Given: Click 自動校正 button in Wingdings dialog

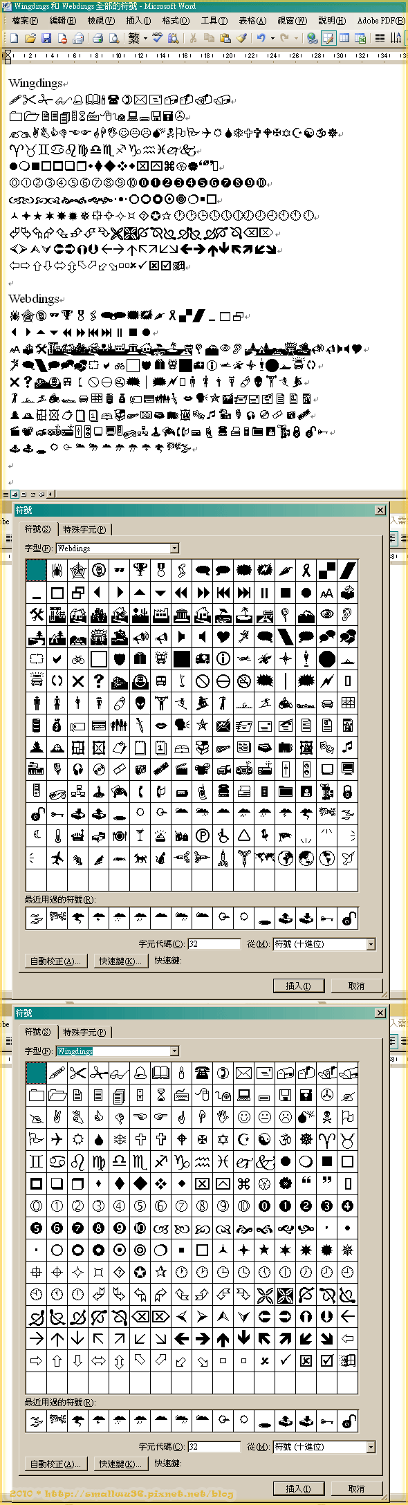Looking at the screenshot, I should tap(55, 1464).
